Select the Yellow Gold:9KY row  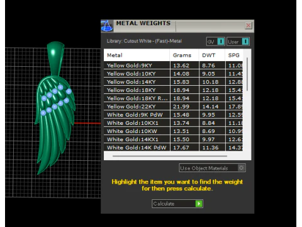(173, 66)
